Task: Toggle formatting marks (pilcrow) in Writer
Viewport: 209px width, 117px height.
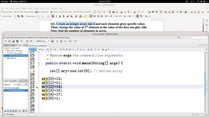Action: click(x=157, y=12)
